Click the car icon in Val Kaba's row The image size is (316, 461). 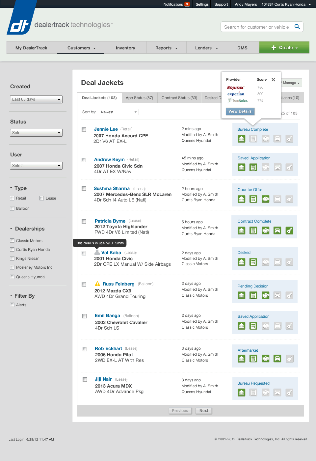[278, 262]
